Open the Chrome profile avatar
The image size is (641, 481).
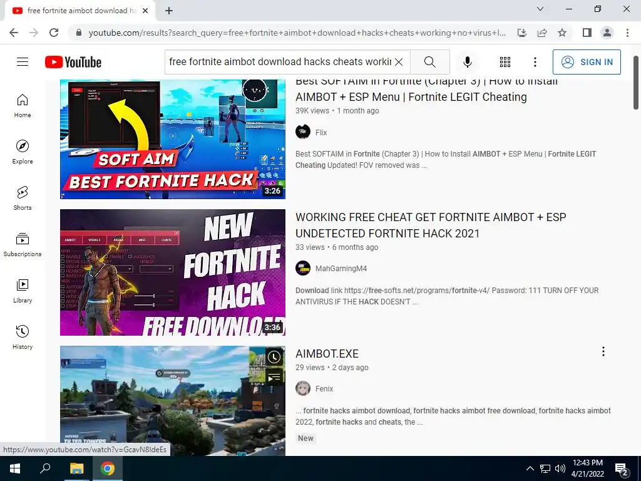click(607, 33)
